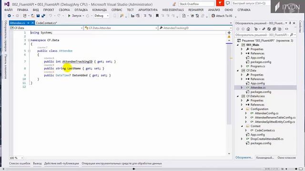Click the feedback speech bubble icon
Viewport: 305px width, 171px height.
(x=228, y=3)
